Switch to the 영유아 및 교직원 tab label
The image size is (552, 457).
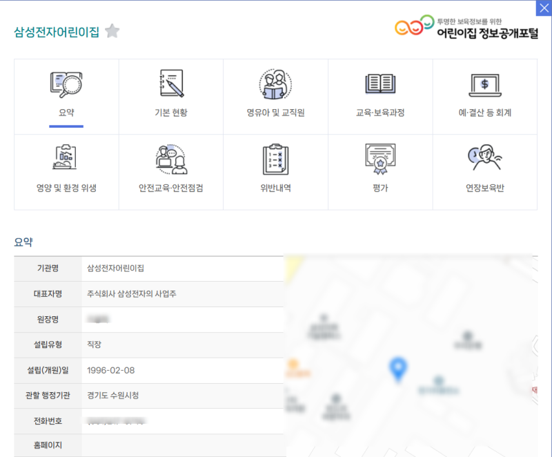275,113
